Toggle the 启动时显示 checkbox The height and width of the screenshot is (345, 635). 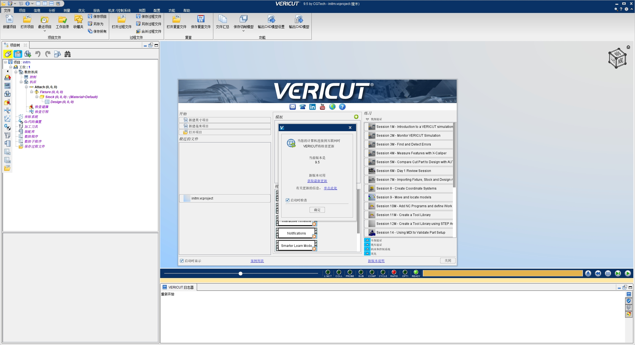point(182,261)
